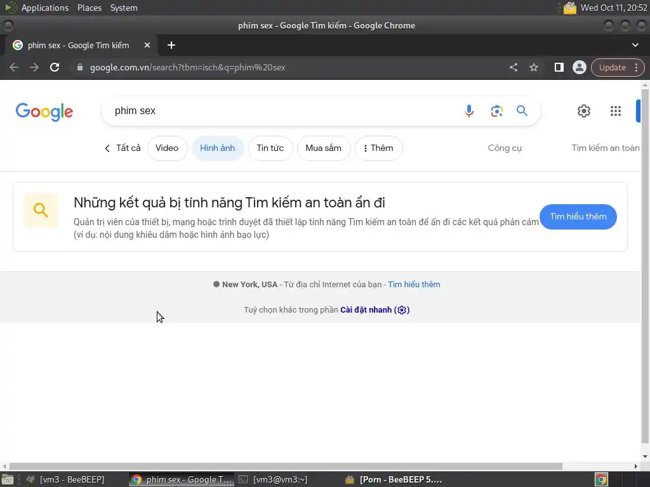Click the browser back arrow

tap(14, 67)
